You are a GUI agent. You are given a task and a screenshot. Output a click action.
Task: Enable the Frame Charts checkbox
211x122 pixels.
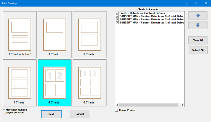(117, 110)
